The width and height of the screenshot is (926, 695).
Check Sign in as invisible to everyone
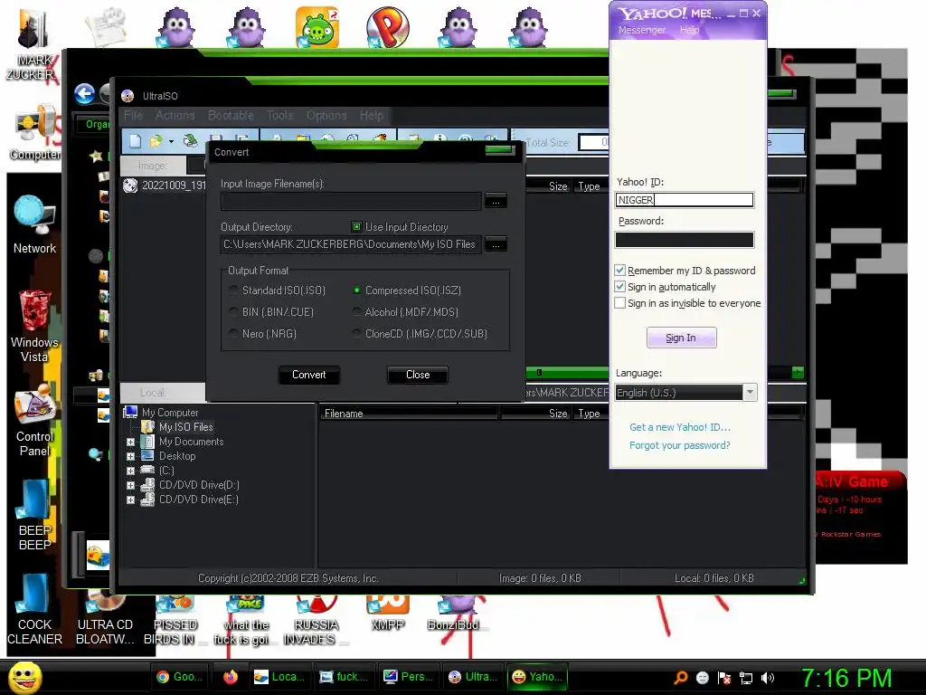(x=619, y=303)
